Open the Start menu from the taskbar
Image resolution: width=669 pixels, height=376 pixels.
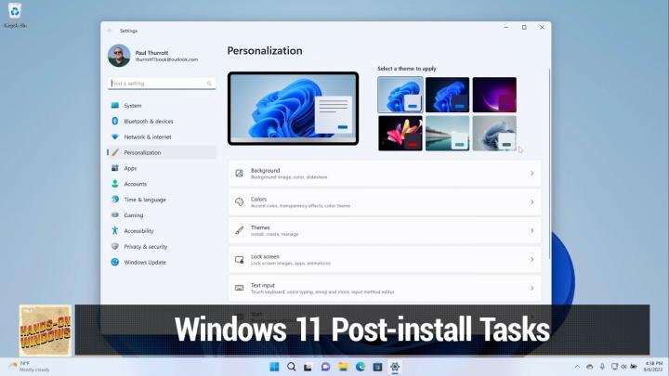[x=274, y=367]
